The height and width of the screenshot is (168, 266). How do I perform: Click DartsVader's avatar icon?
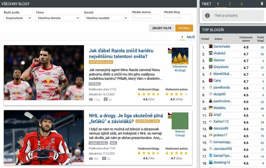click(x=210, y=46)
